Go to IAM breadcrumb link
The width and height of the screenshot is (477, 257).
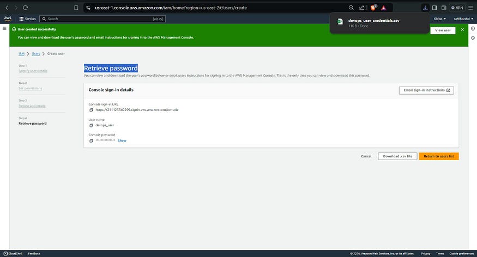click(21, 53)
